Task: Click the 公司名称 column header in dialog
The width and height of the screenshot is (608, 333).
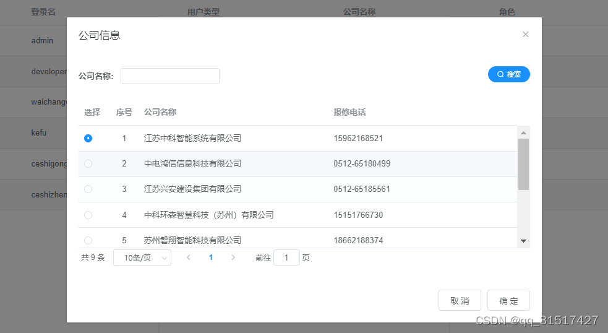Action: (160, 112)
